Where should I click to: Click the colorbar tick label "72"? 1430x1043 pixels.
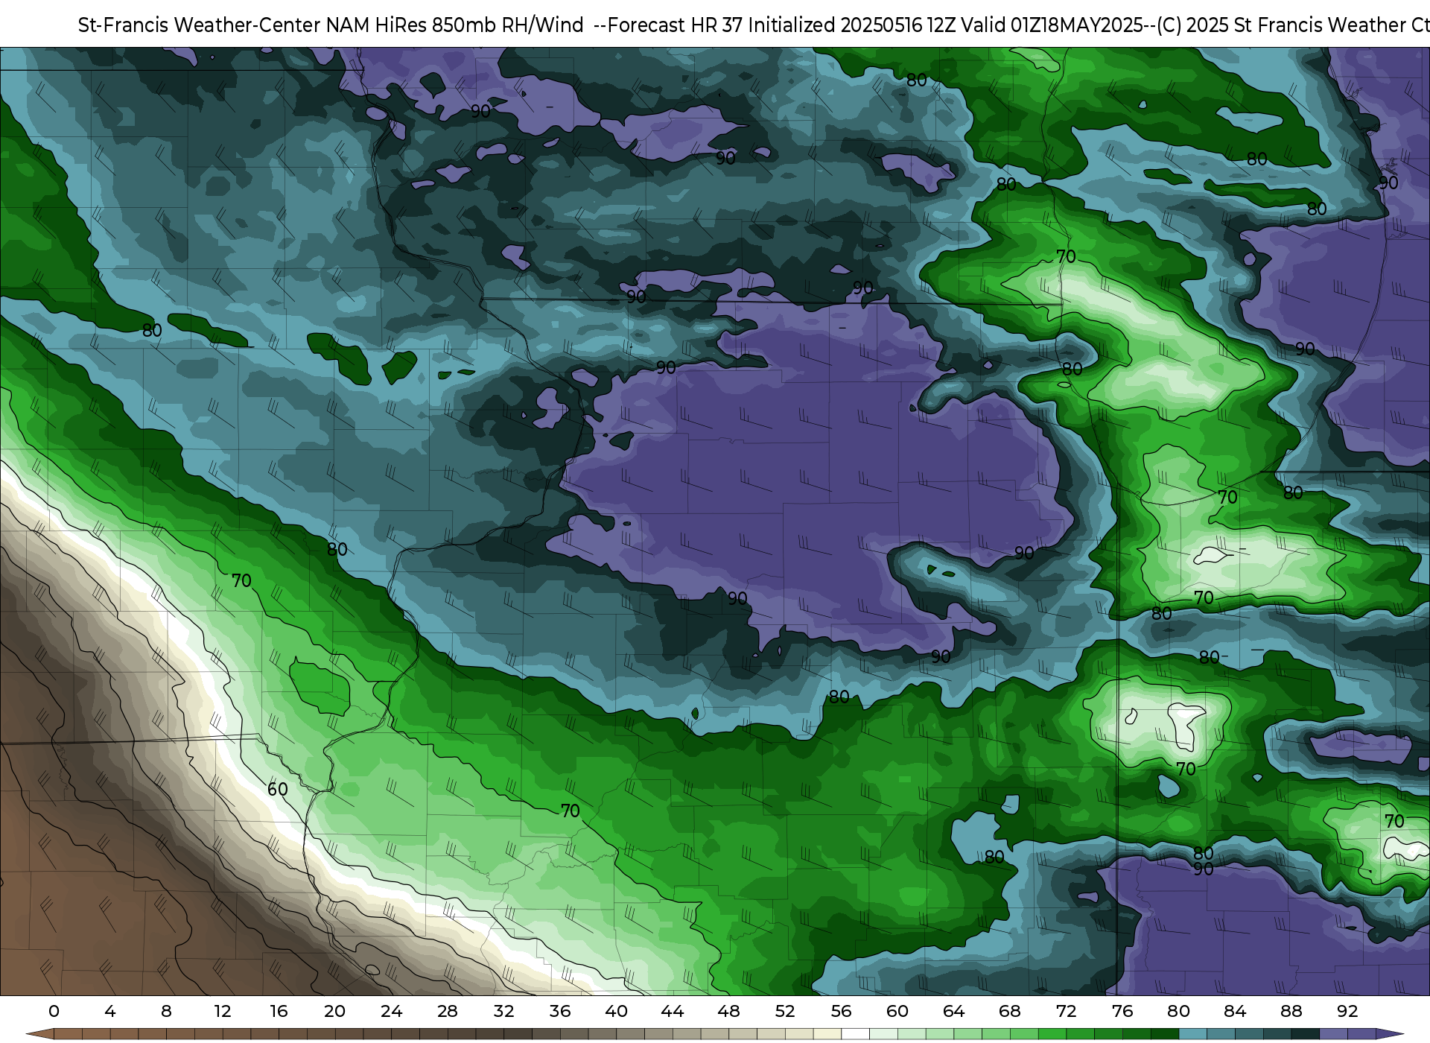1066,1011
